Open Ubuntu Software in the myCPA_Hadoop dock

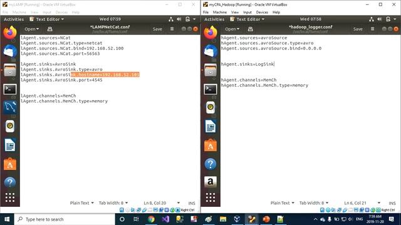pos(211,145)
